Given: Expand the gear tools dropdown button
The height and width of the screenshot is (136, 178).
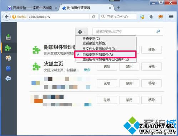Looking at the screenshot, I should coord(81,32).
